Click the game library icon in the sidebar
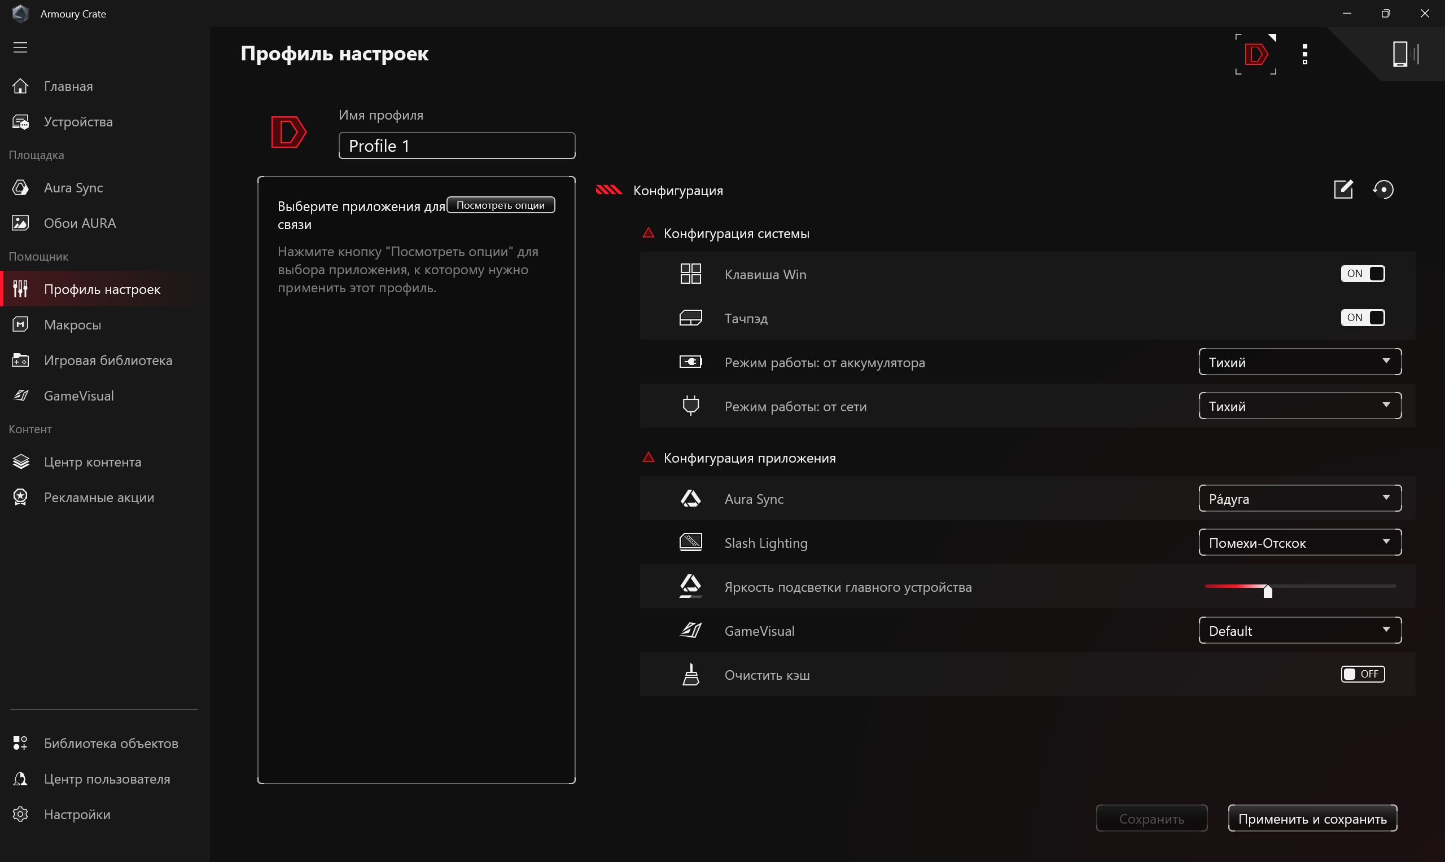 pyautogui.click(x=20, y=360)
